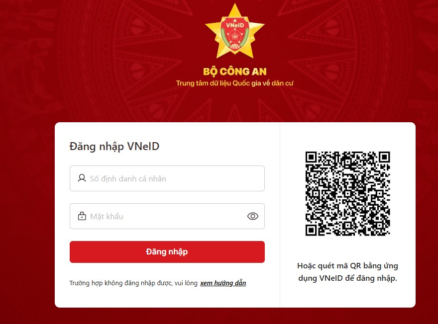Click the QR code's bottom-left corner square
438x324 pixels.
click(x=311, y=230)
